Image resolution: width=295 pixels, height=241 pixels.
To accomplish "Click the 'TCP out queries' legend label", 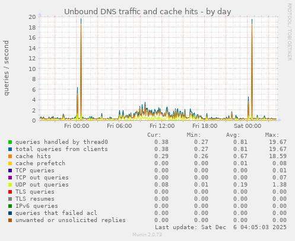I will 42,178.
